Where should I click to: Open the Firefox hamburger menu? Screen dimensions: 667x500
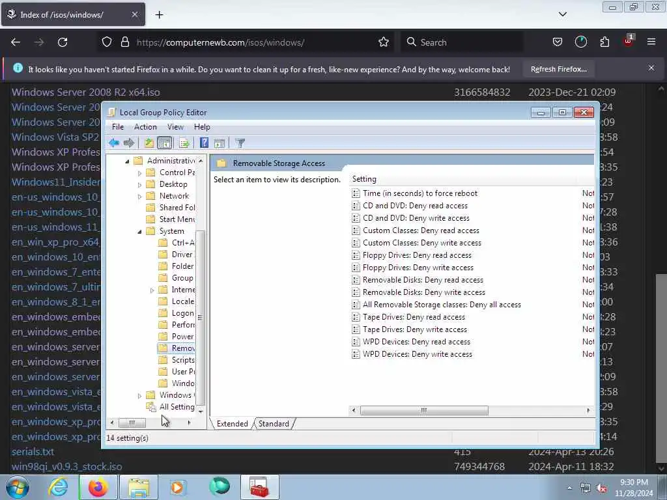point(651,42)
